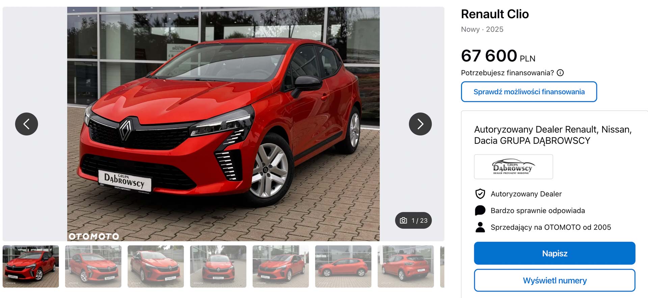
Task: Select the rear-view car thumbnail
Action: 406,266
